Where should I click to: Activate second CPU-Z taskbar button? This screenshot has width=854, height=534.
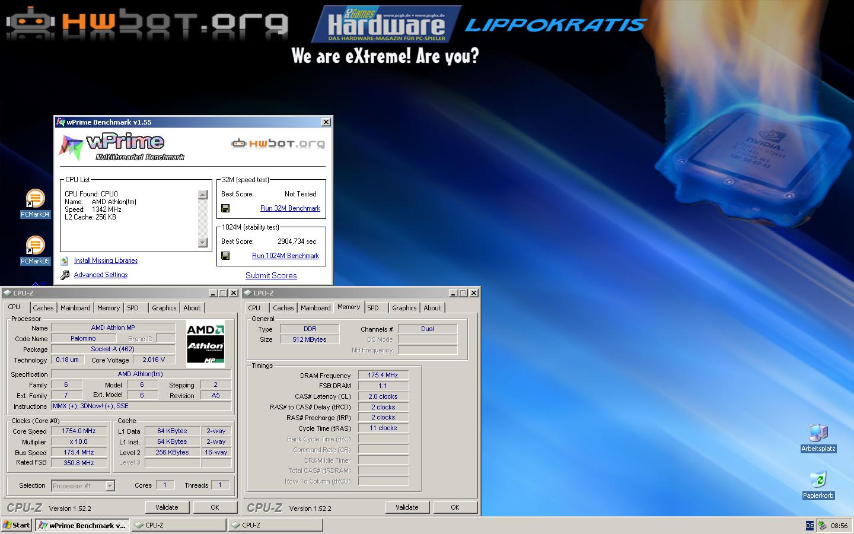(276, 525)
